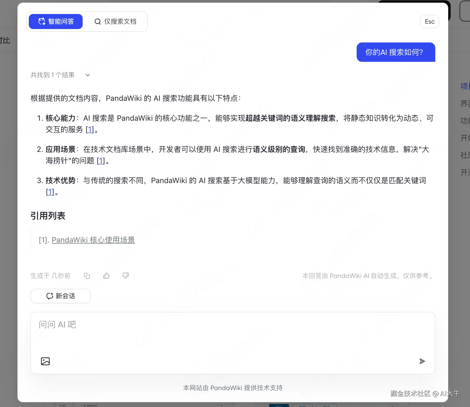This screenshot has height=407, width=470.
Task: Expand the 共找到 1 个结果 chevron
Action: tap(88, 75)
